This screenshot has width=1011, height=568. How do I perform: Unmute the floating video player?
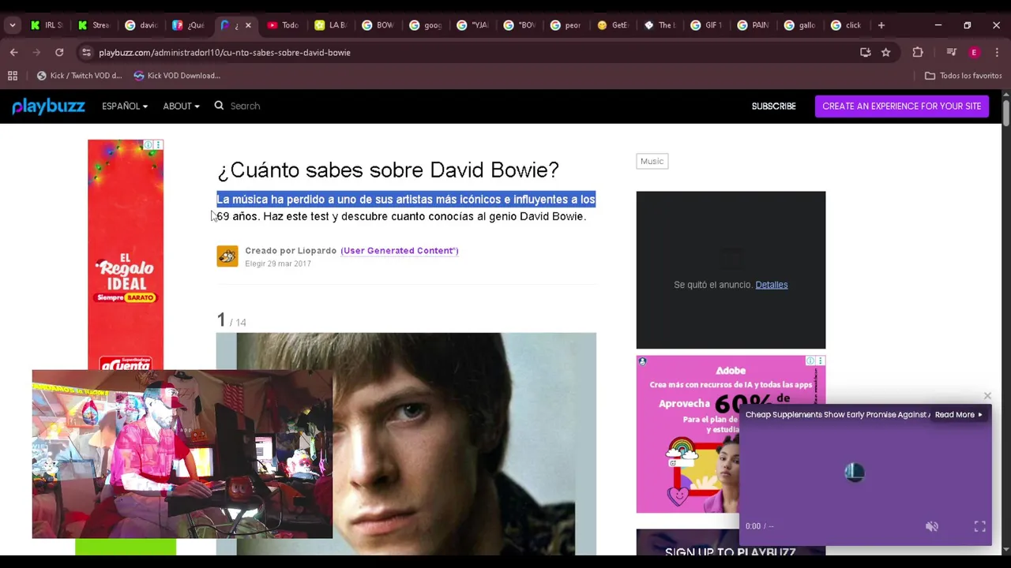pyautogui.click(x=932, y=526)
